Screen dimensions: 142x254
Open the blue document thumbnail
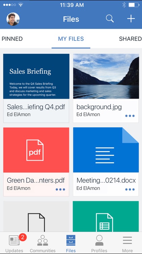pos(106,150)
